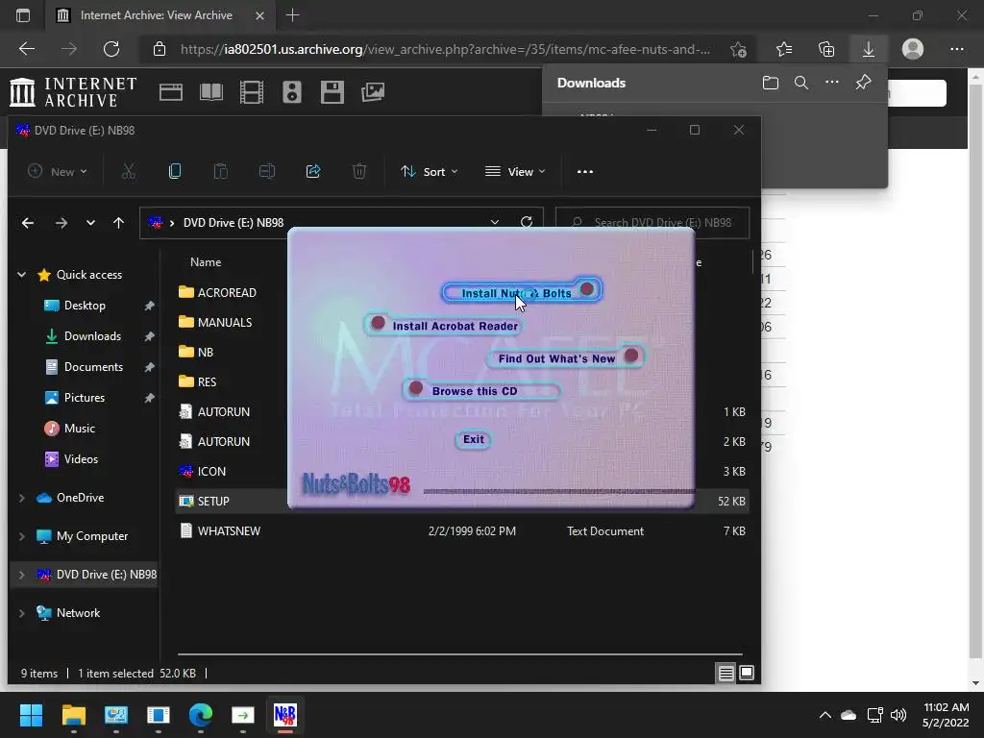984x738 pixels.
Task: Pin the Downloads panel
Action: coord(864,83)
